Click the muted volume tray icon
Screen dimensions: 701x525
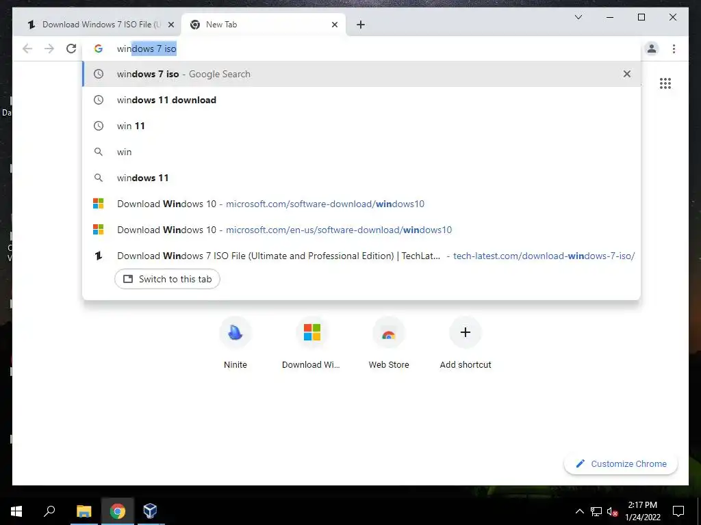[612, 511]
